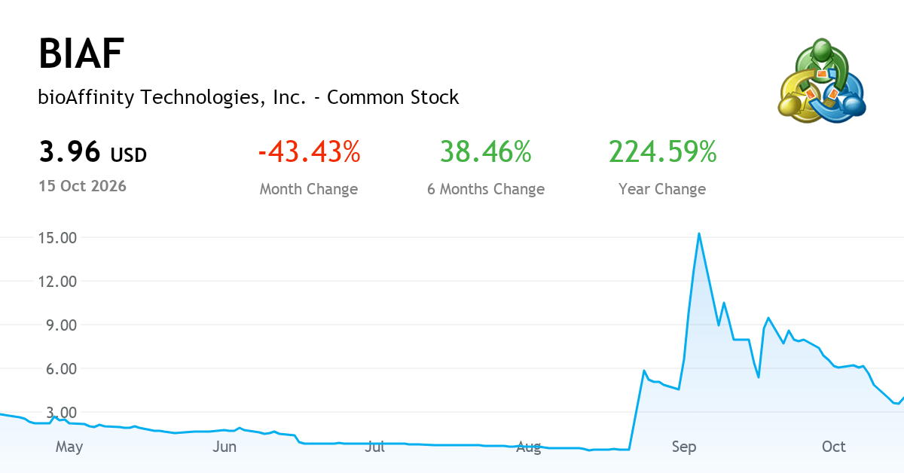Click the Oct timeline label

[834, 447]
